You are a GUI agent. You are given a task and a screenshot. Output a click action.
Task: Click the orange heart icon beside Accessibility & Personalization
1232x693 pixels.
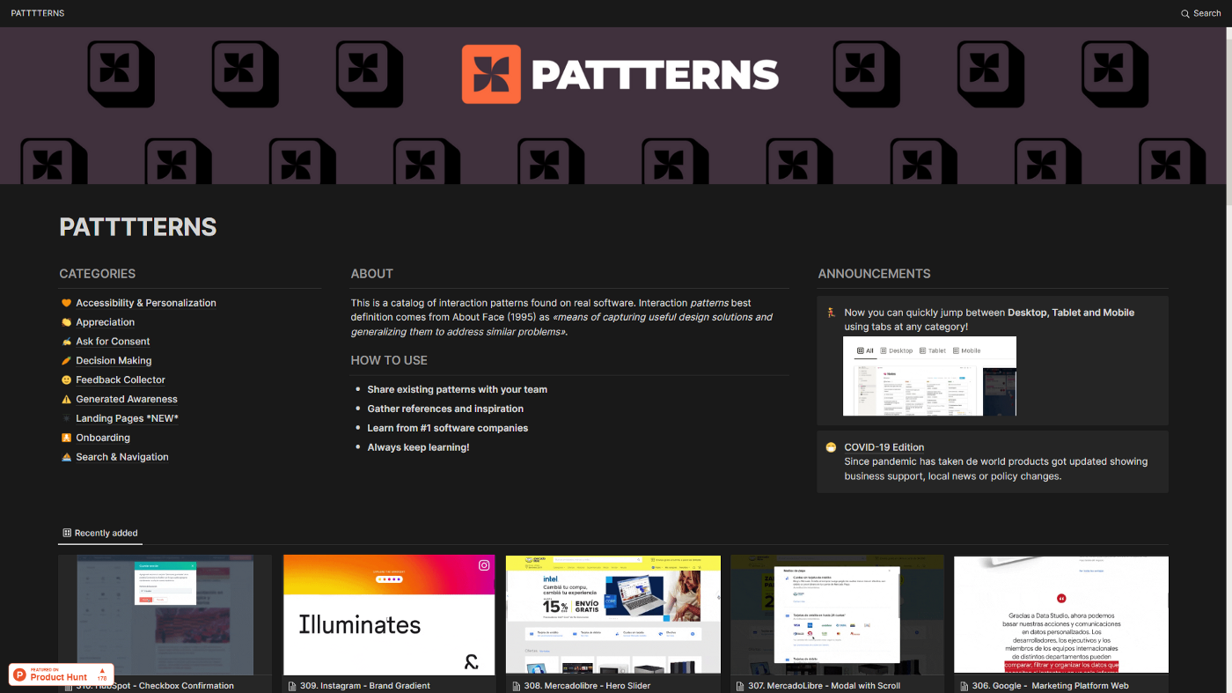pyautogui.click(x=66, y=303)
